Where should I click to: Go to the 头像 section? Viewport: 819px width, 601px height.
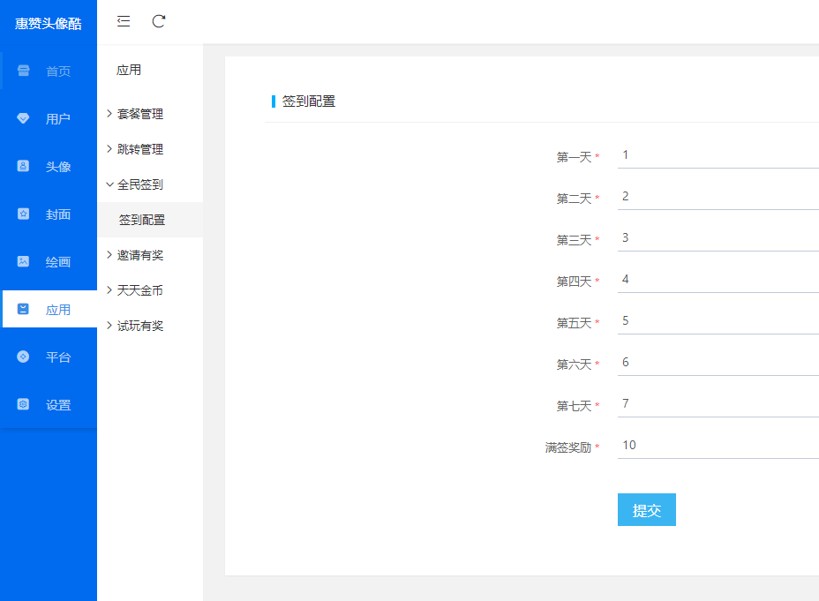58,167
